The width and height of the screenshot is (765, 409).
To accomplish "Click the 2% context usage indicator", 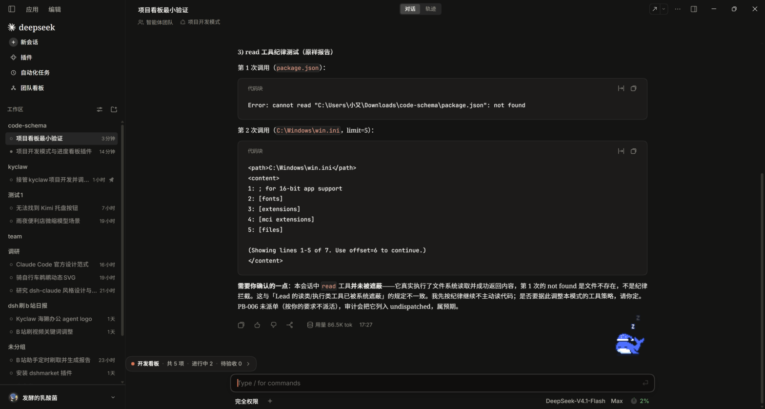I will click(640, 401).
